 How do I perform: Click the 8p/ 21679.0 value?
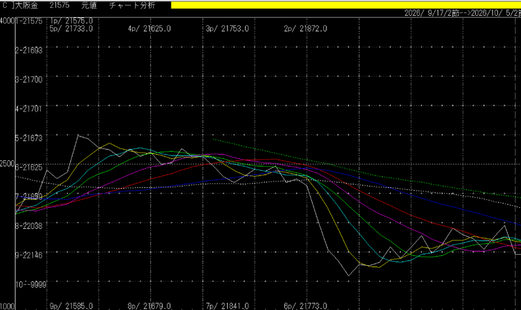(149, 306)
